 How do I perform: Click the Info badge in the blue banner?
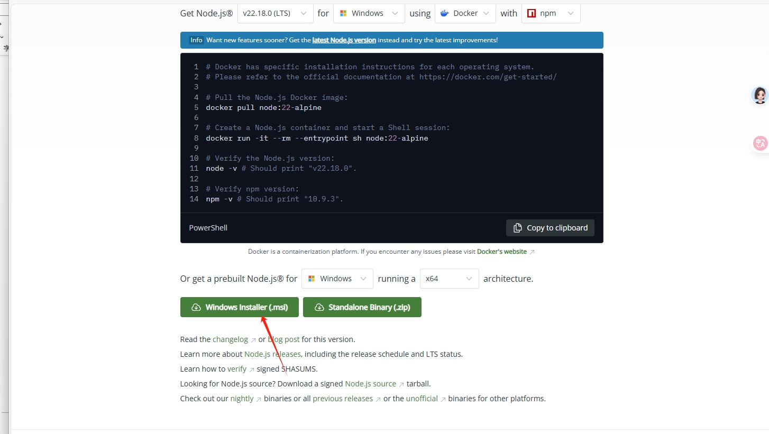(196, 40)
